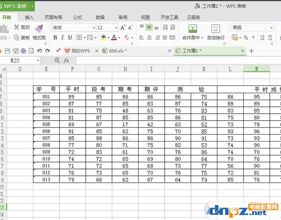Click the Save floppy icon
This screenshot has height=220, width=281.
tap(7, 51)
